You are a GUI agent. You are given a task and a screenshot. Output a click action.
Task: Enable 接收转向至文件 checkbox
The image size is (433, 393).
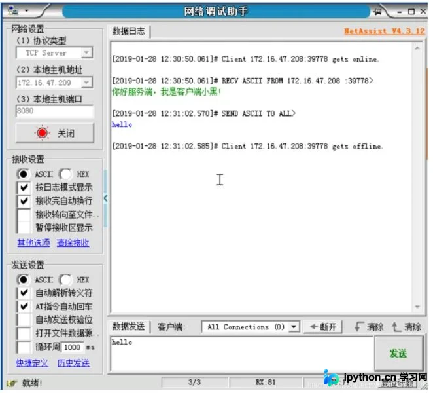pyautogui.click(x=24, y=214)
